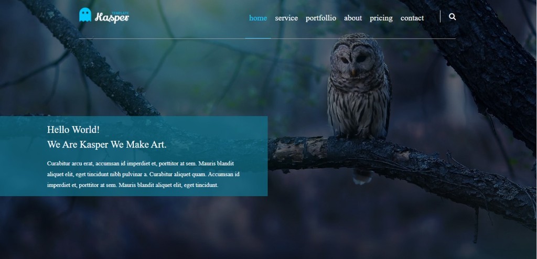Click contact in the top navigation
This screenshot has width=537, height=259.
(x=412, y=18)
